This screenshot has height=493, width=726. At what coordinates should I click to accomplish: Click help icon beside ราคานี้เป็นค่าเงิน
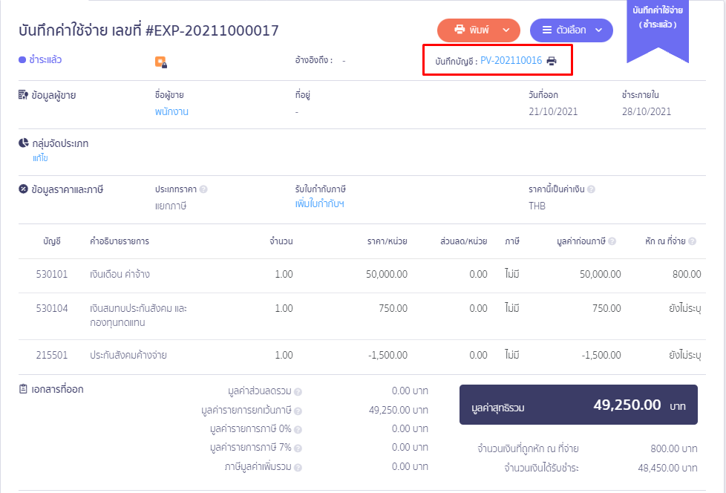click(591, 189)
